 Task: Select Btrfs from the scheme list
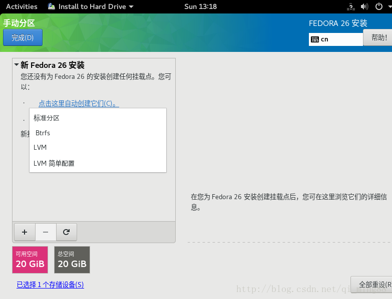[x=98, y=133]
